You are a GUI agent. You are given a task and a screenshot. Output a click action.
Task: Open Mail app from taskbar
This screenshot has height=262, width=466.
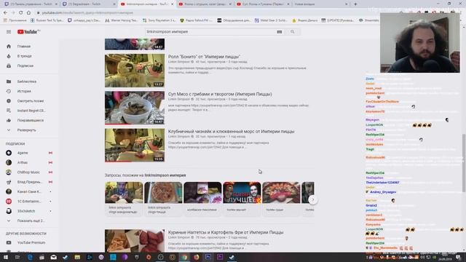tap(53, 257)
